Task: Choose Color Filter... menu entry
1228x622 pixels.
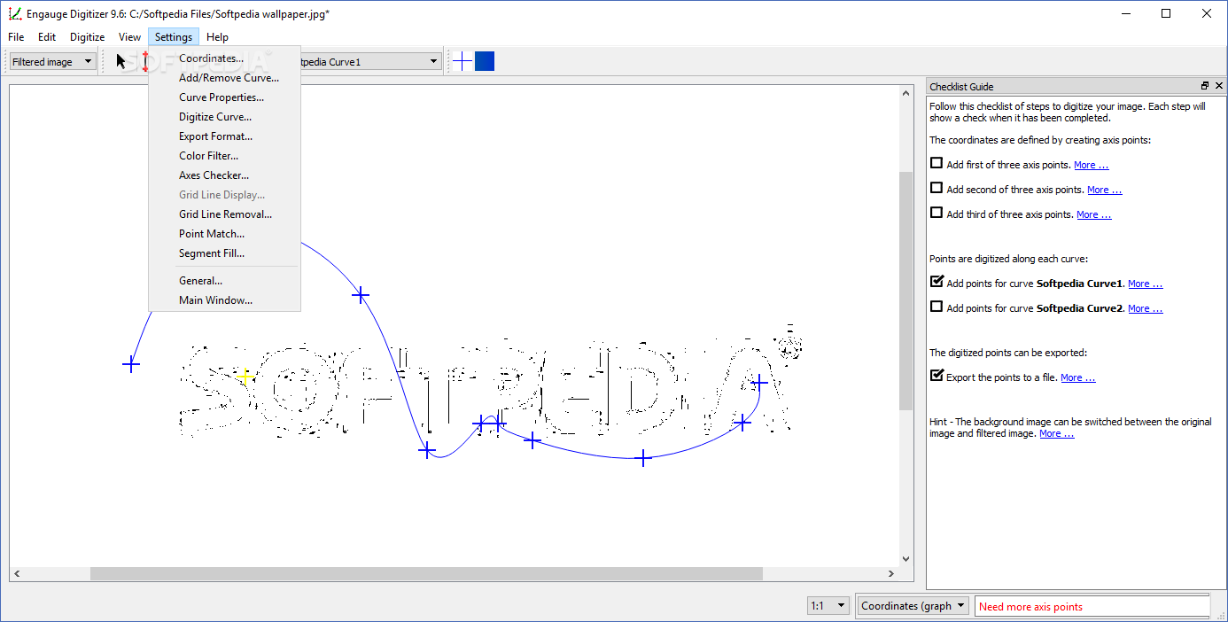Action: 225,156
